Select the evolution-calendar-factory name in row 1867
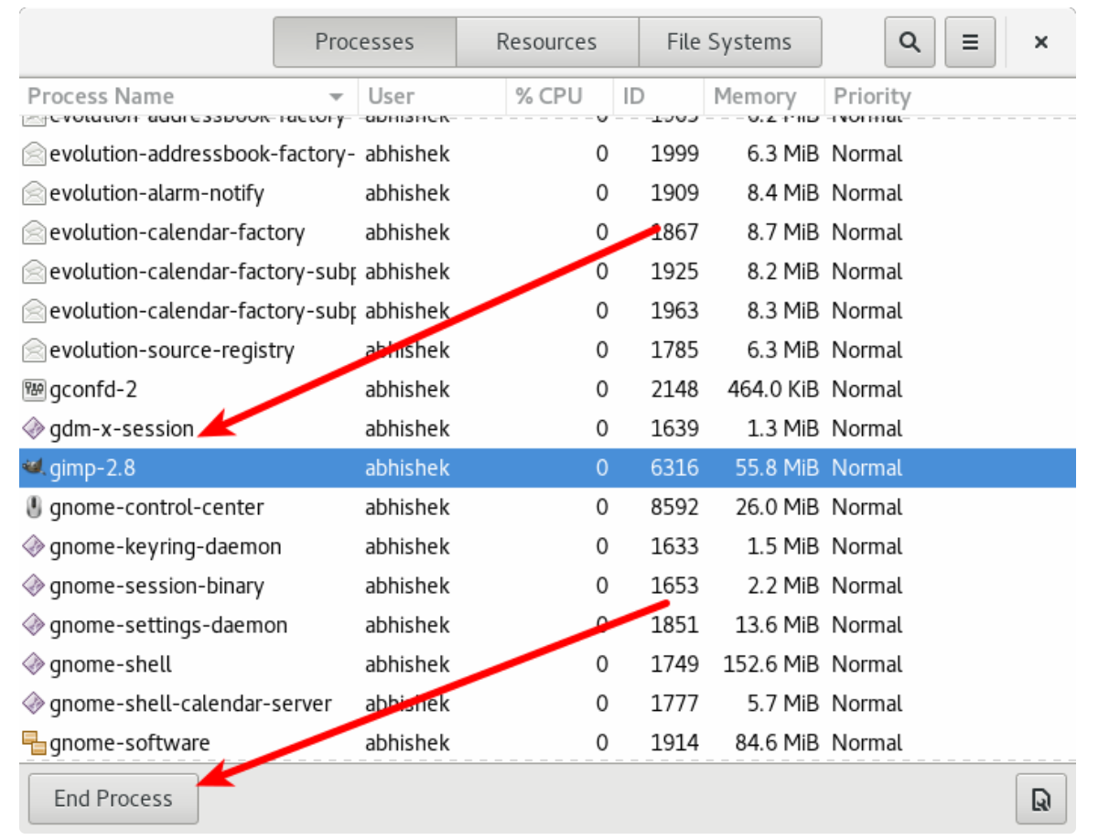The width and height of the screenshot is (1109, 840). (x=177, y=233)
